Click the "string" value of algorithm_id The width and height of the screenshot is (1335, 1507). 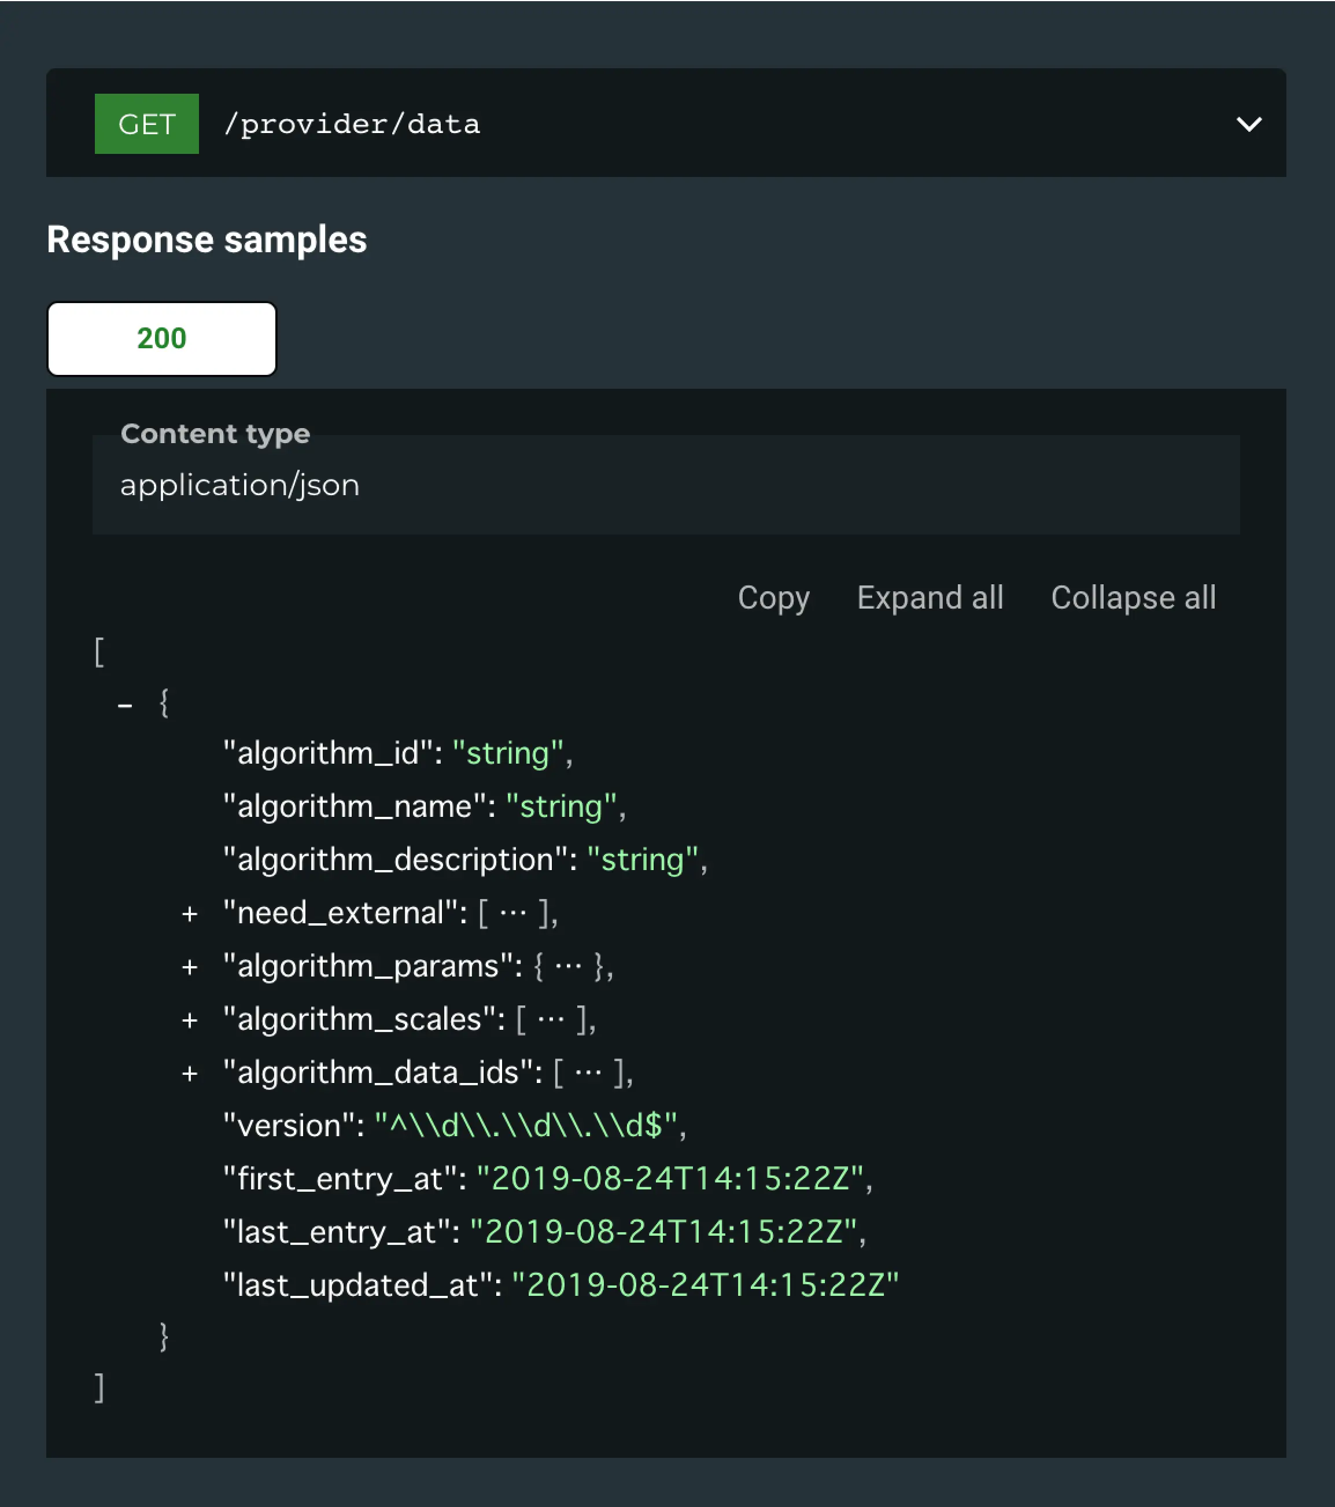(x=508, y=753)
